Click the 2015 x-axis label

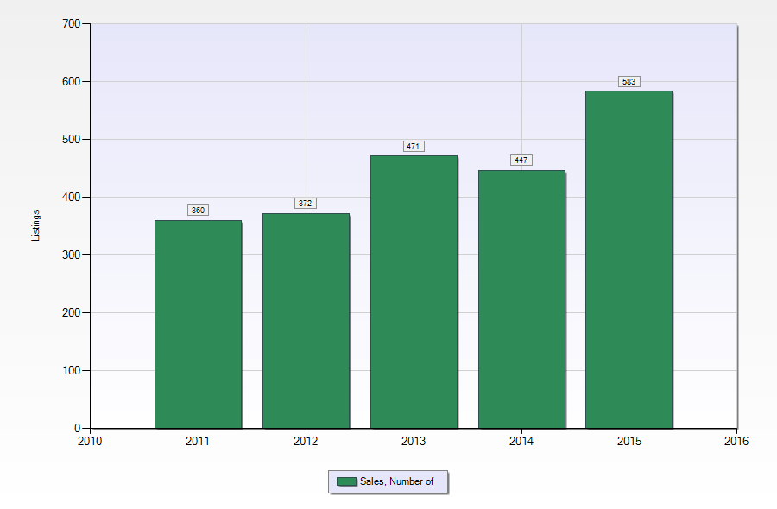[629, 441]
